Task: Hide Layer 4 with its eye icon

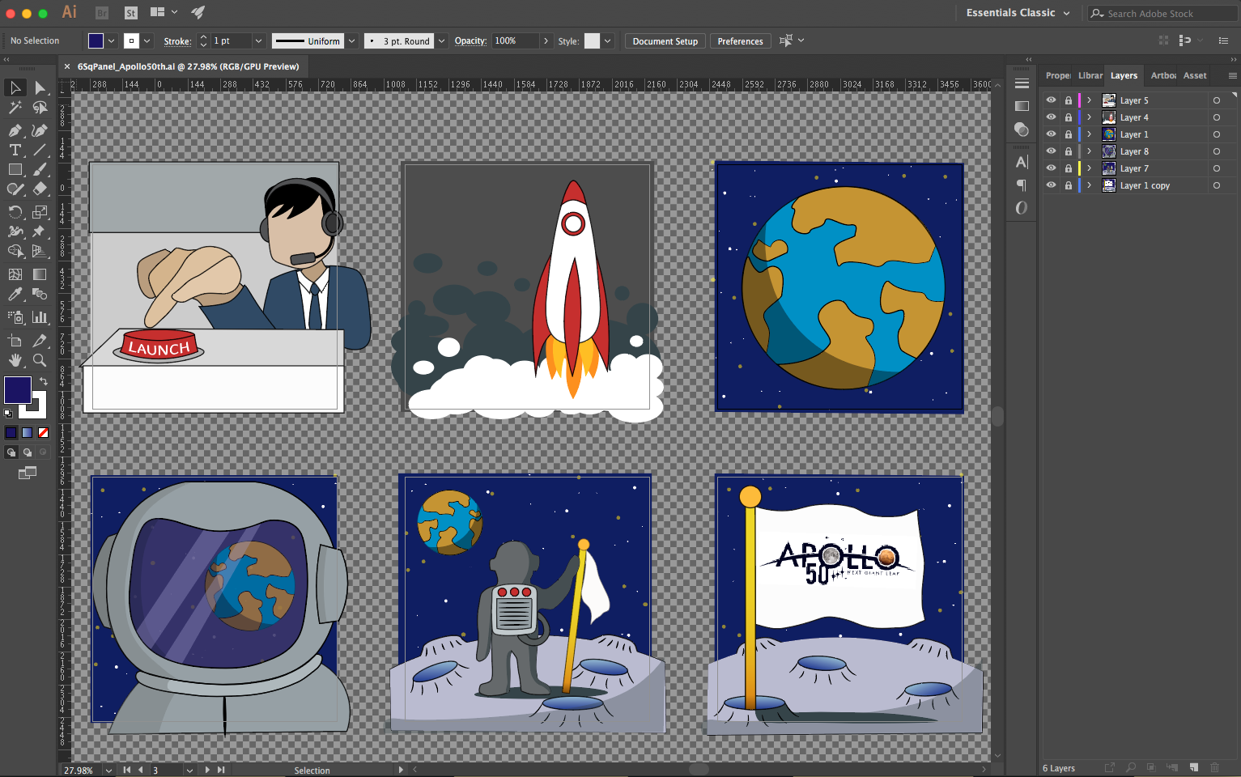Action: [1051, 117]
